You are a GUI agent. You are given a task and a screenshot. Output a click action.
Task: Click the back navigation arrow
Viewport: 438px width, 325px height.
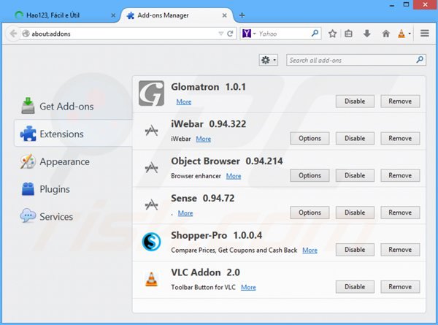(13, 34)
